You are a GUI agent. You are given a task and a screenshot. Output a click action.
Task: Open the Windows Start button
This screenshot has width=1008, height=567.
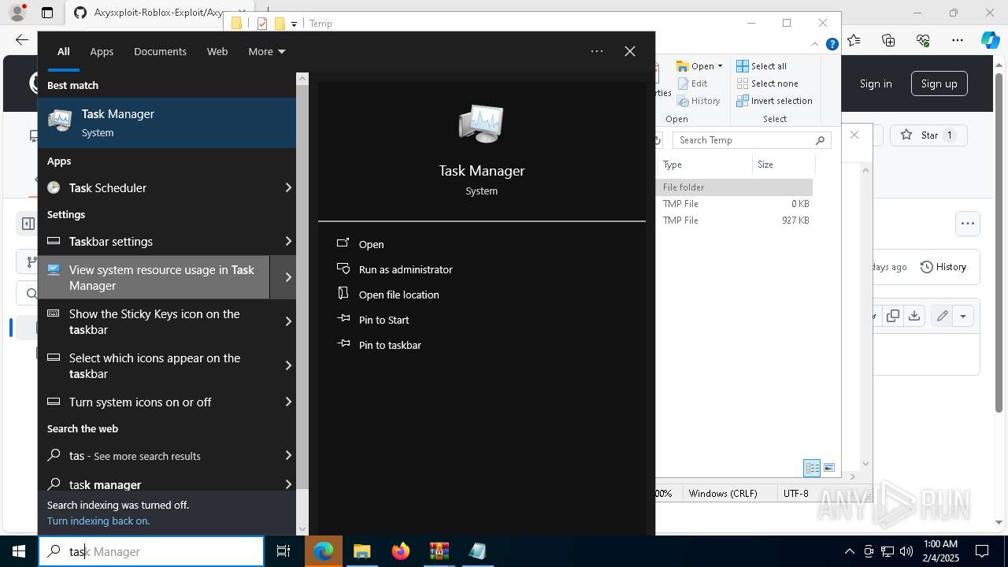pyautogui.click(x=19, y=551)
